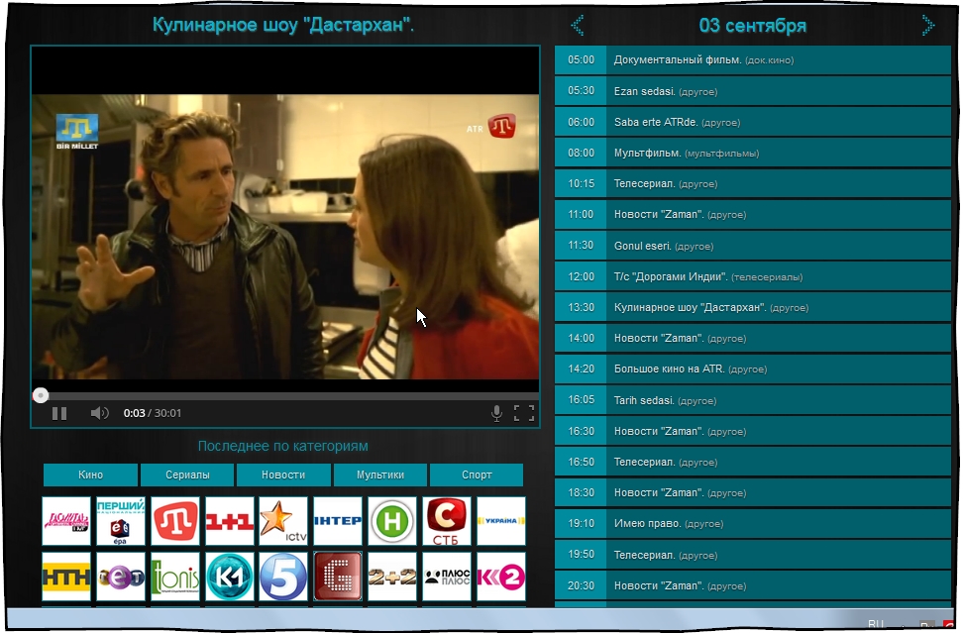Open the 12:00 Дорогами Индии program

click(x=753, y=276)
